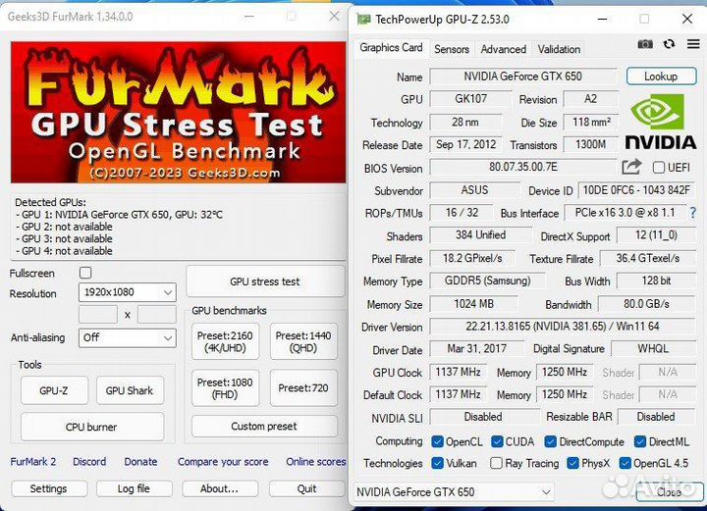This screenshot has width=707, height=511.
Task: Open the Online scores link
Action: pos(315,462)
